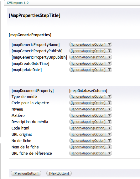This screenshot has width=140, height=179.
Task: Open dropdown for Code pour la vignette
Action: (91, 103)
